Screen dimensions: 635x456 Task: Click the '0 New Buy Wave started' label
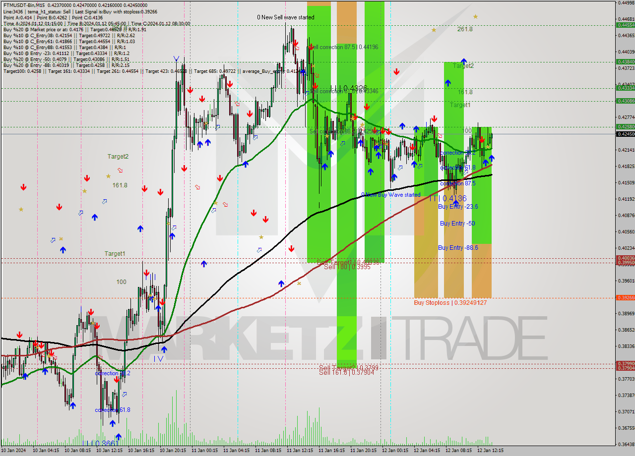pyautogui.click(x=391, y=195)
